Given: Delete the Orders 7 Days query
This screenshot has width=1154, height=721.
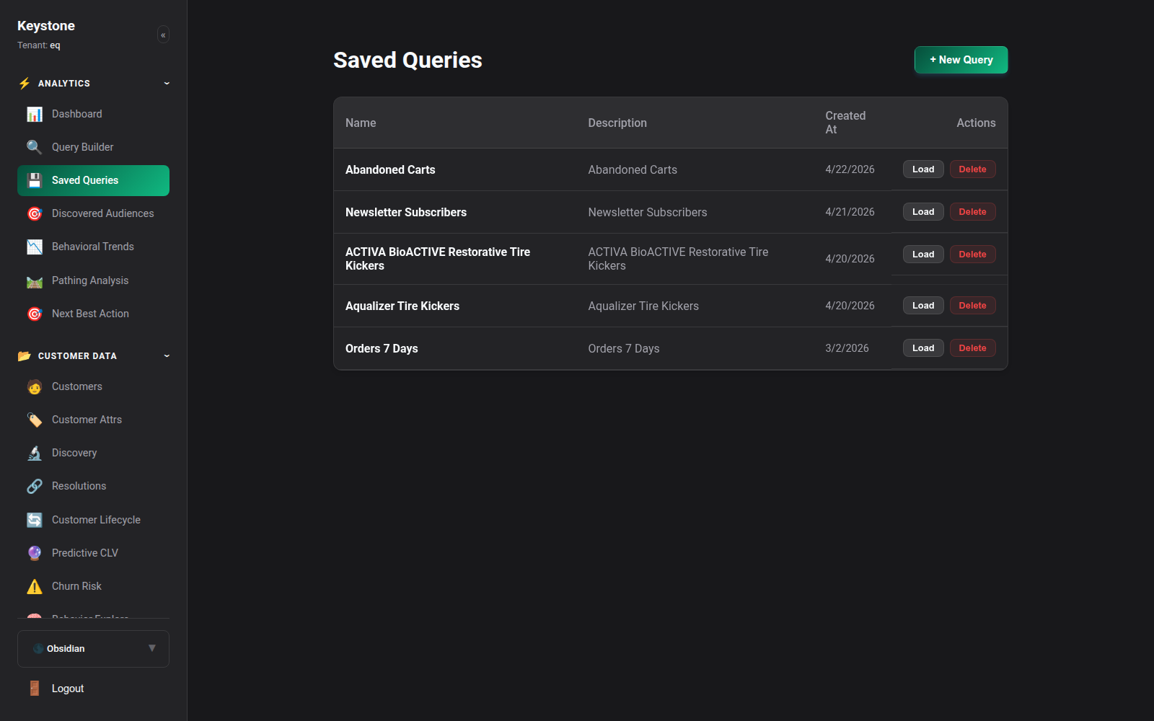Looking at the screenshot, I should point(972,348).
